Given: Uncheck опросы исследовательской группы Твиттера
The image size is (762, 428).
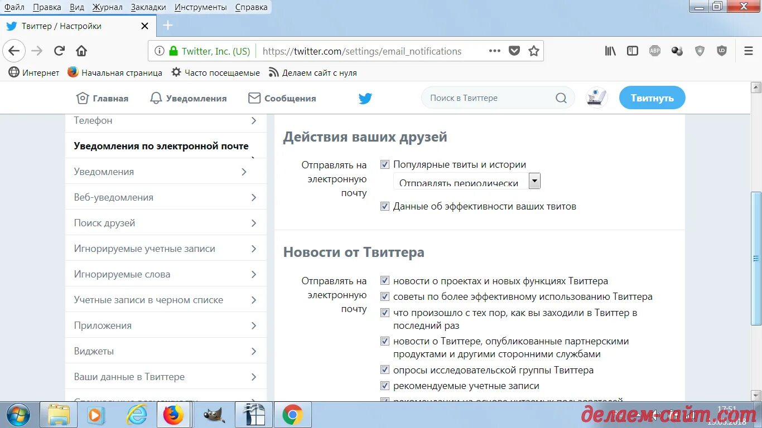Looking at the screenshot, I should pyautogui.click(x=385, y=370).
